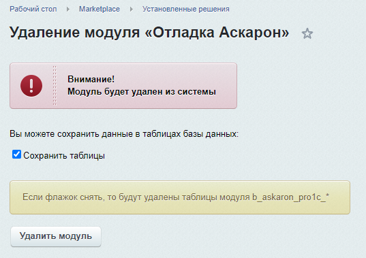
Task: Click the Модуль будет удален из системы text
Action: [142, 92]
